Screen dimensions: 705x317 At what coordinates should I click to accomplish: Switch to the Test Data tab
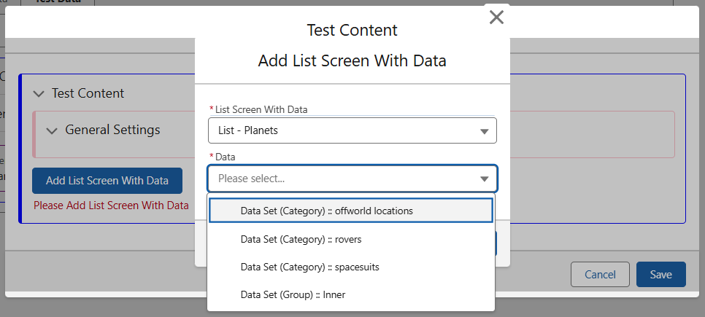(x=58, y=2)
